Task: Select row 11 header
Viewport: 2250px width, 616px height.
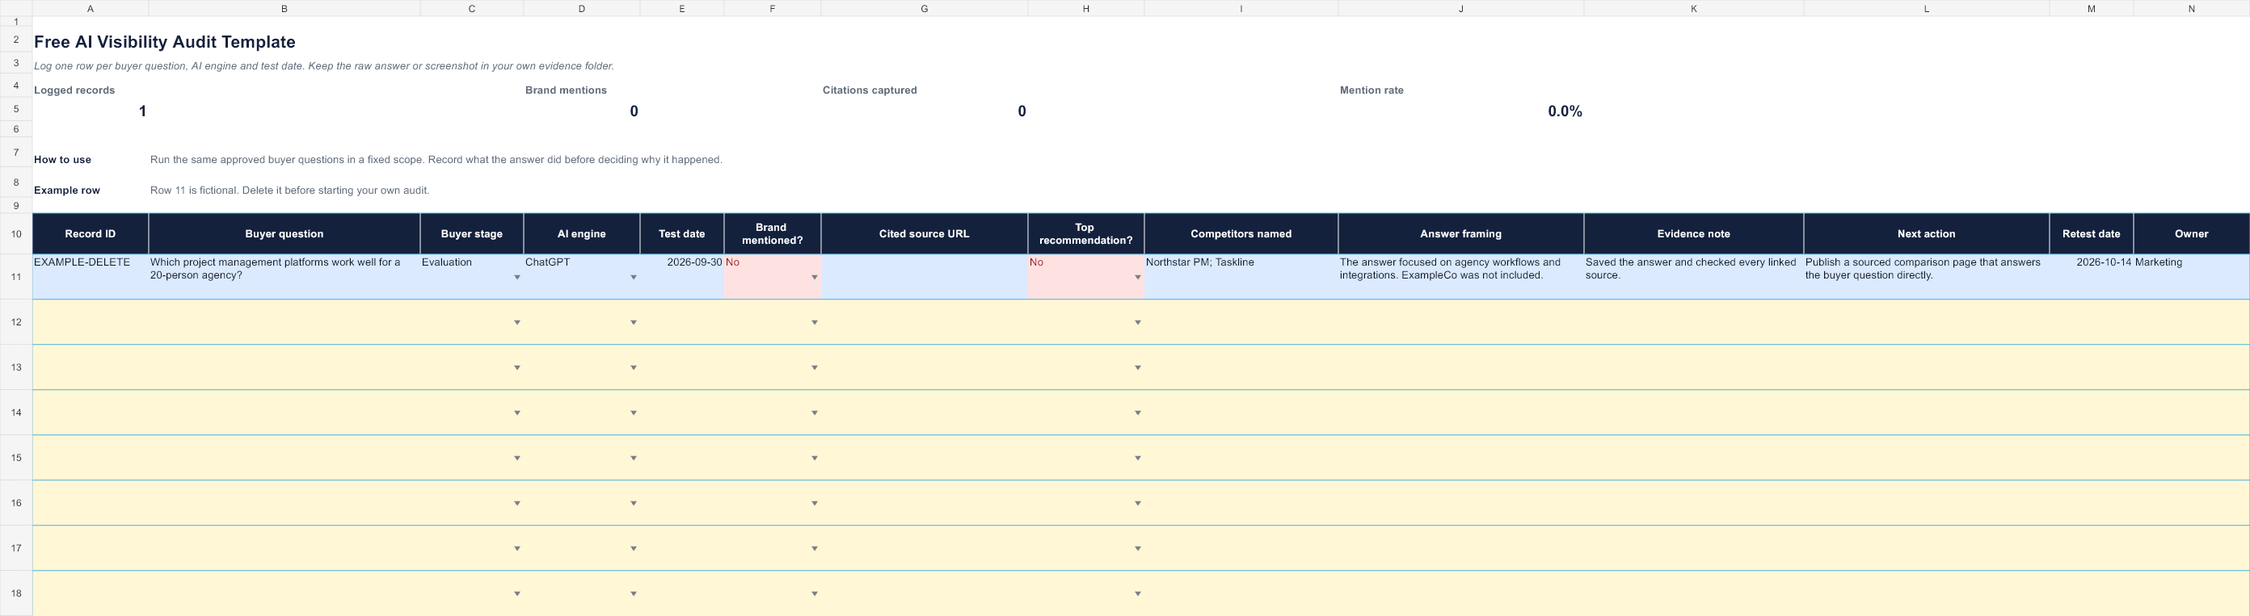Action: [x=15, y=277]
